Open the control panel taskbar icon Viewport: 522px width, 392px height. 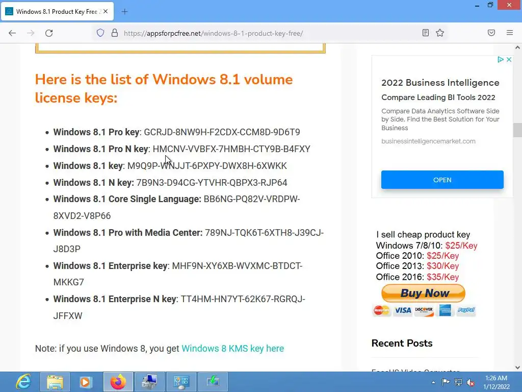[181, 382]
